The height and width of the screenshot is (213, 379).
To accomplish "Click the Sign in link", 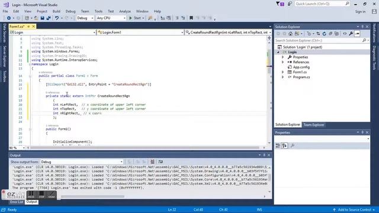I will tap(360, 12).
